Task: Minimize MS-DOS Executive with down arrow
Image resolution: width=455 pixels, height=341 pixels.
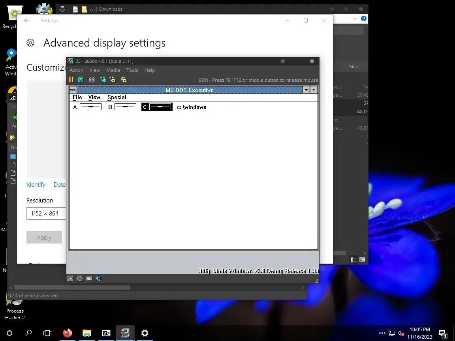Action: [x=306, y=90]
